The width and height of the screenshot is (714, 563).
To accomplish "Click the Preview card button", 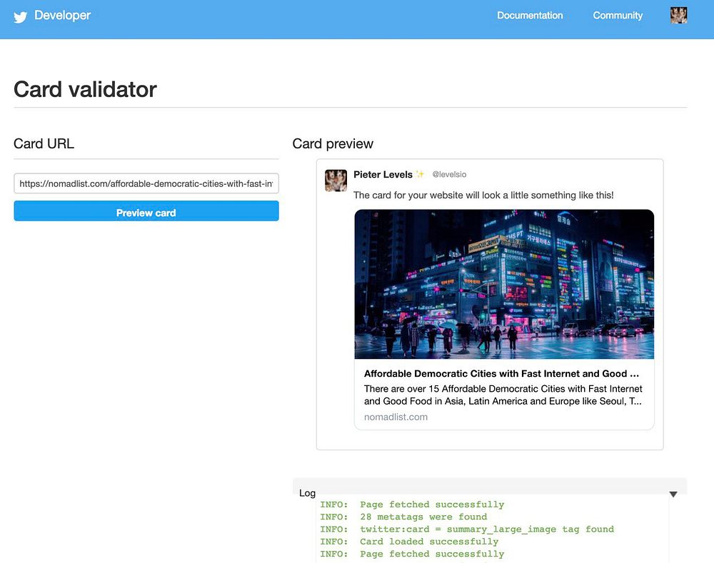I will (146, 211).
